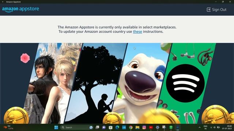Open the stock widget in taskbar
234x131 pixels.
(x=8, y=127)
